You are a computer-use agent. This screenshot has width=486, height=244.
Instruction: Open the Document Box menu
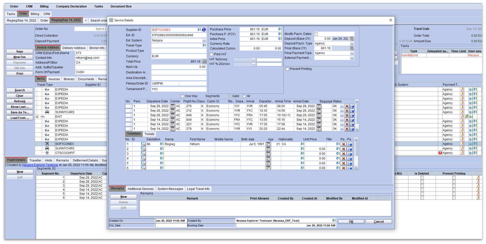click(121, 6)
